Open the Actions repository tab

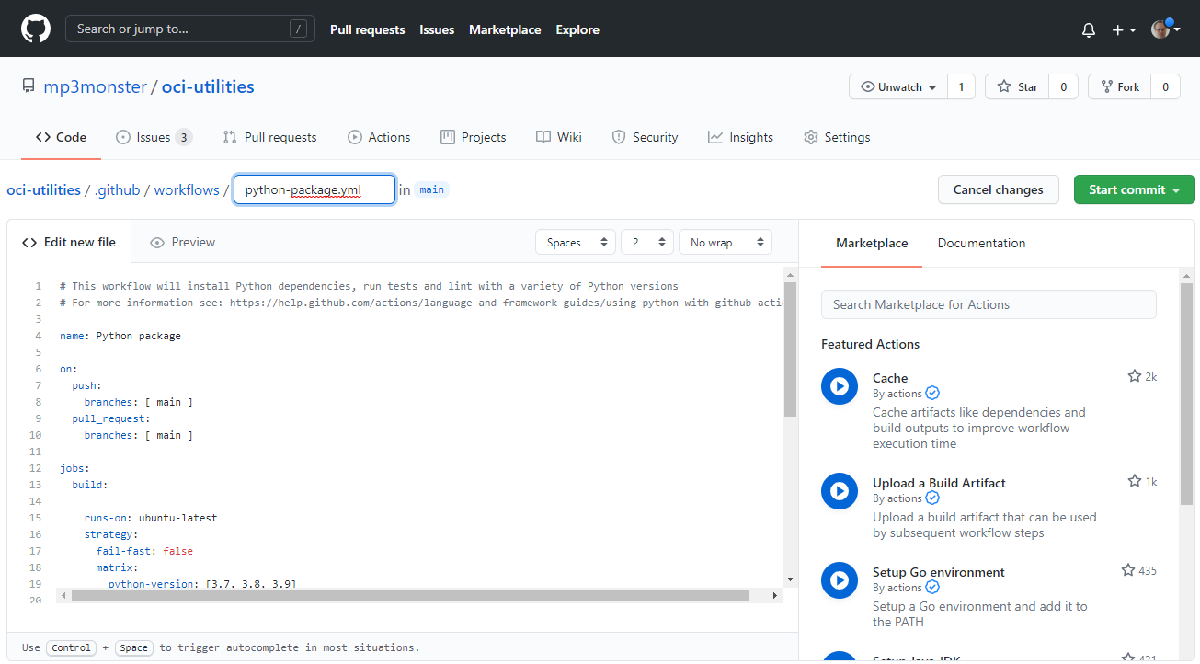[379, 138]
